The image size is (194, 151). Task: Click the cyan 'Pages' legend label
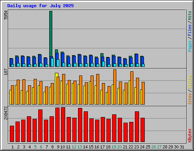point(189,46)
